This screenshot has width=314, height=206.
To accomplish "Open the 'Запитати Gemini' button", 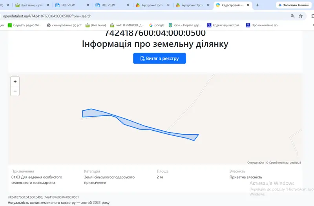I will 294,5.
